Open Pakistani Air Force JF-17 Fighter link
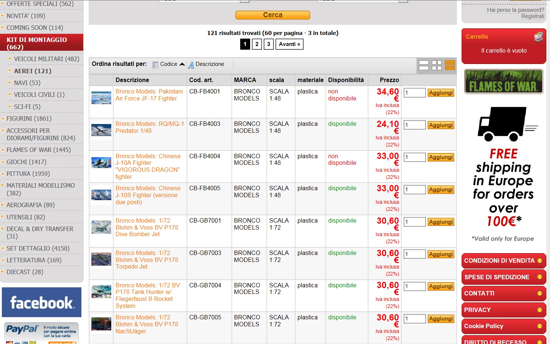 click(149, 95)
